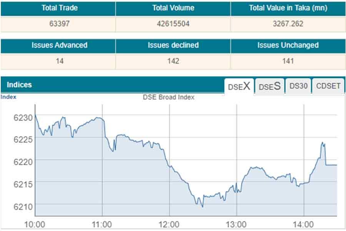The width and height of the screenshot is (346, 231).
Task: Click the value figure 3267.262
Action: (288, 23)
